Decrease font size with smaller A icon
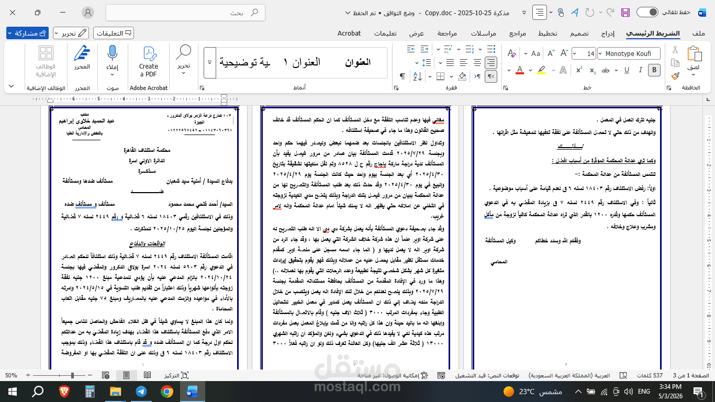Screen dimensions: 715x402 (550, 53)
